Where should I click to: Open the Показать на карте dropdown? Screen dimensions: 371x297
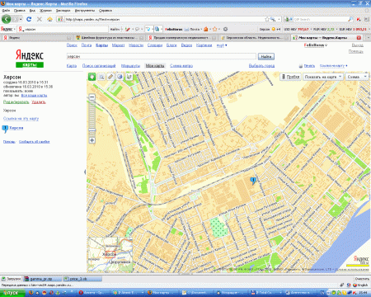click(x=323, y=77)
